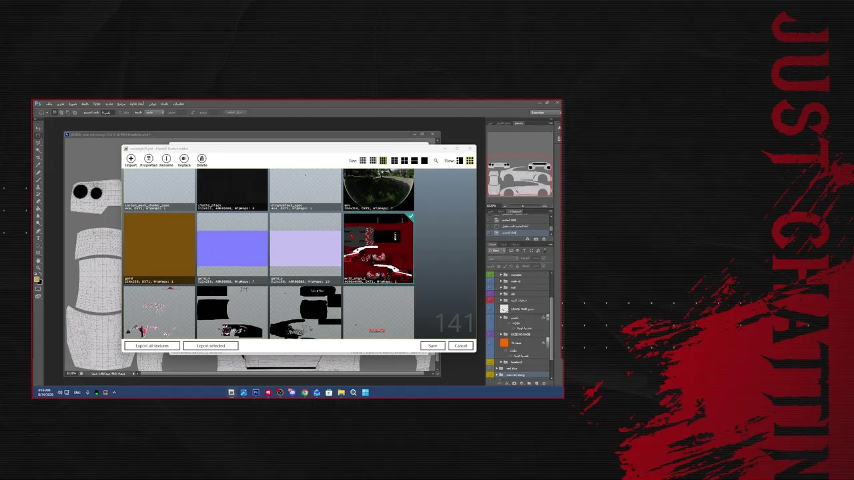Image resolution: width=854 pixels, height=480 pixels.
Task: Select the Horizontal Type tool
Action: pyautogui.click(x=38, y=238)
